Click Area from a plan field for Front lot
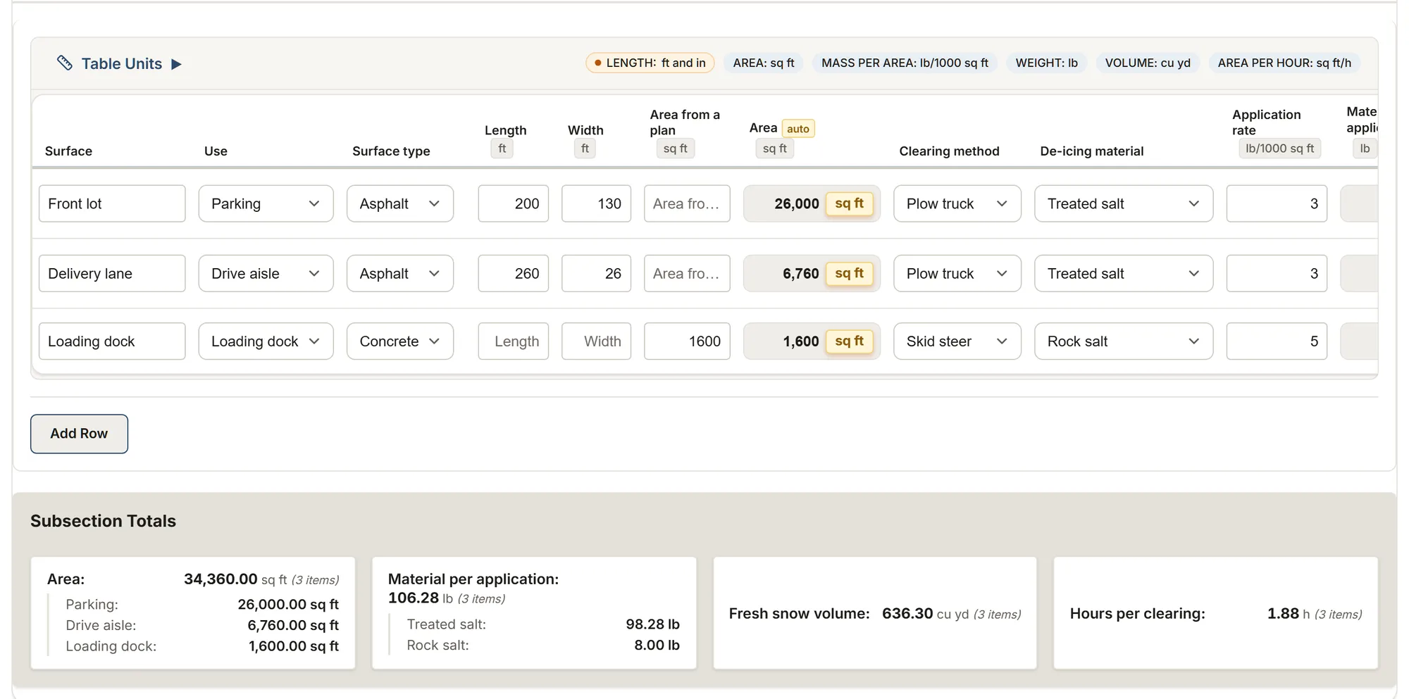Screen dimensions: 1409x699 pyautogui.click(x=687, y=203)
